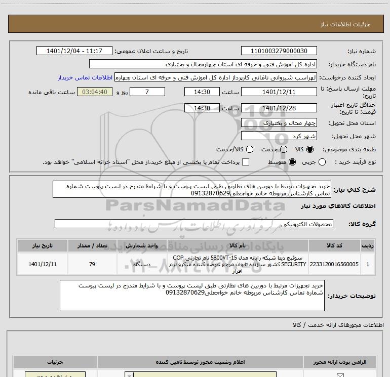The width and height of the screenshot is (390, 377).
Task: Click the delivery province field چهار محال و بختیاری
Action: pyautogui.click(x=279, y=122)
